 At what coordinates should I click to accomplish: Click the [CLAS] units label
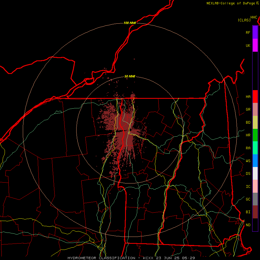click(x=244, y=20)
